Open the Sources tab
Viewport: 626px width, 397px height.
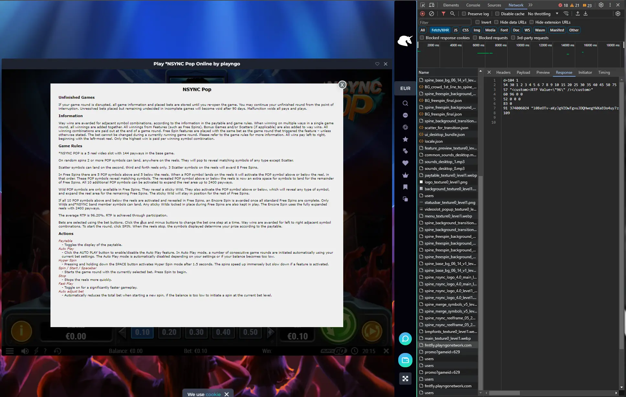pyautogui.click(x=494, y=5)
